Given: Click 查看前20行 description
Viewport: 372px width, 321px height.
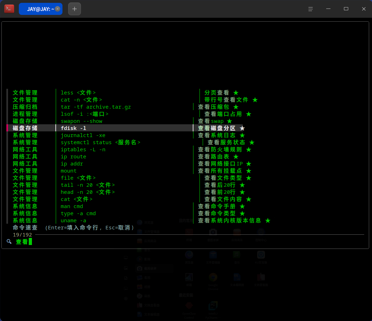Looking at the screenshot, I should click(x=220, y=192).
